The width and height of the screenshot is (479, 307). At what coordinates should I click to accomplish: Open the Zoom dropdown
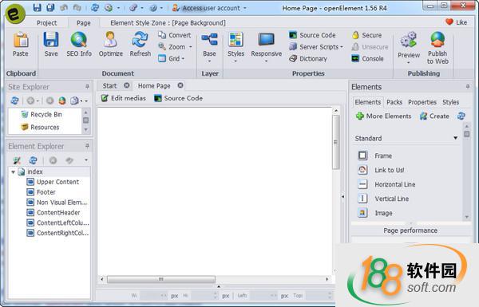175,47
